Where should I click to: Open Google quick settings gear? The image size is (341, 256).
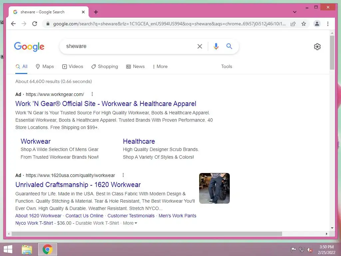pos(317,47)
